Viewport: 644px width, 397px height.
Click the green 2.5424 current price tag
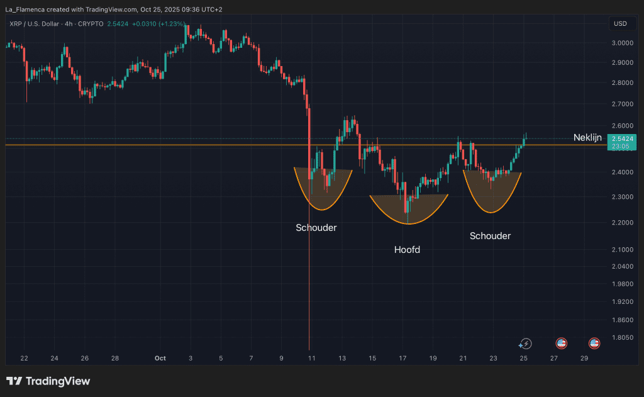[x=621, y=138]
